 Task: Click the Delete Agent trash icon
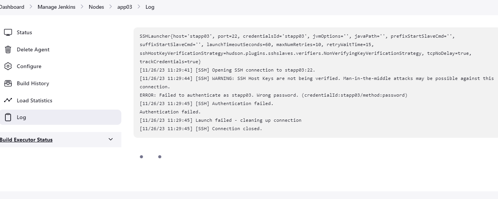(8, 49)
